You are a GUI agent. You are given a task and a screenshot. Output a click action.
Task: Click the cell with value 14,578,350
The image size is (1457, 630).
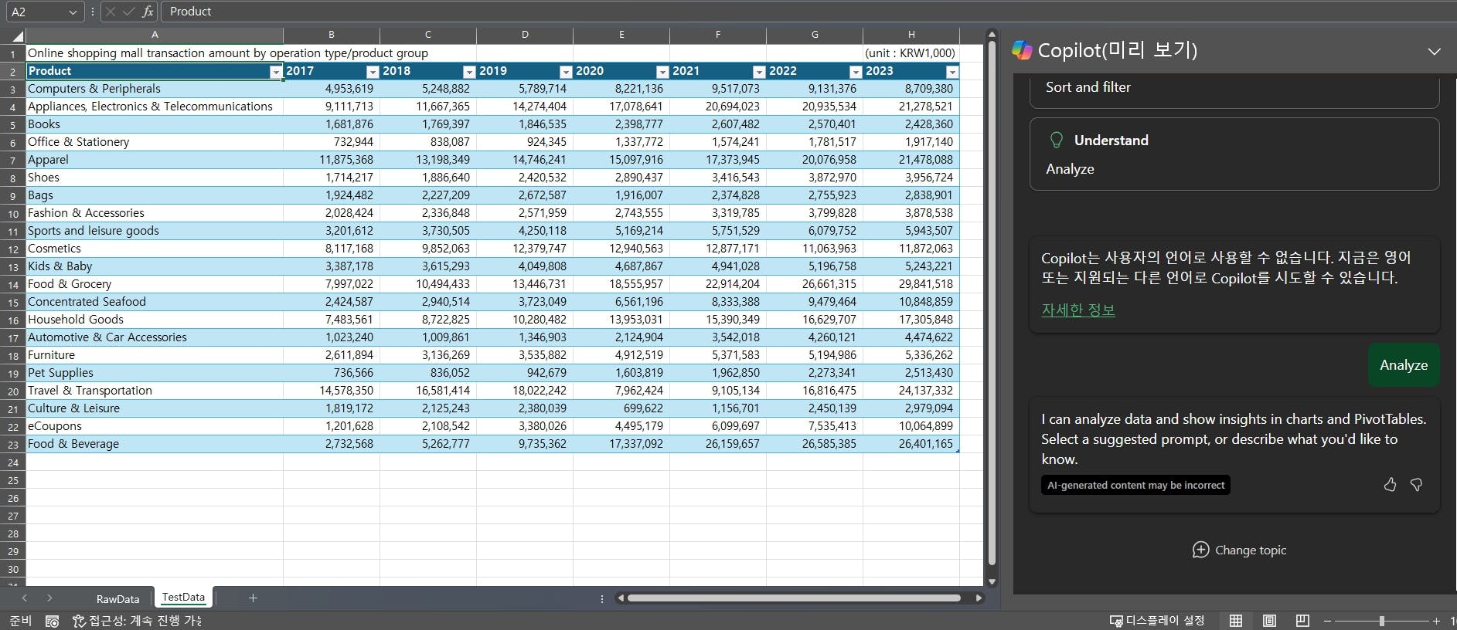tap(332, 391)
